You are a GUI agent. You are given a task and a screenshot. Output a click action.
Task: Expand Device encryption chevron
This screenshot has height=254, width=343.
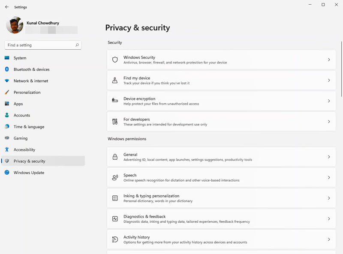[x=329, y=101]
